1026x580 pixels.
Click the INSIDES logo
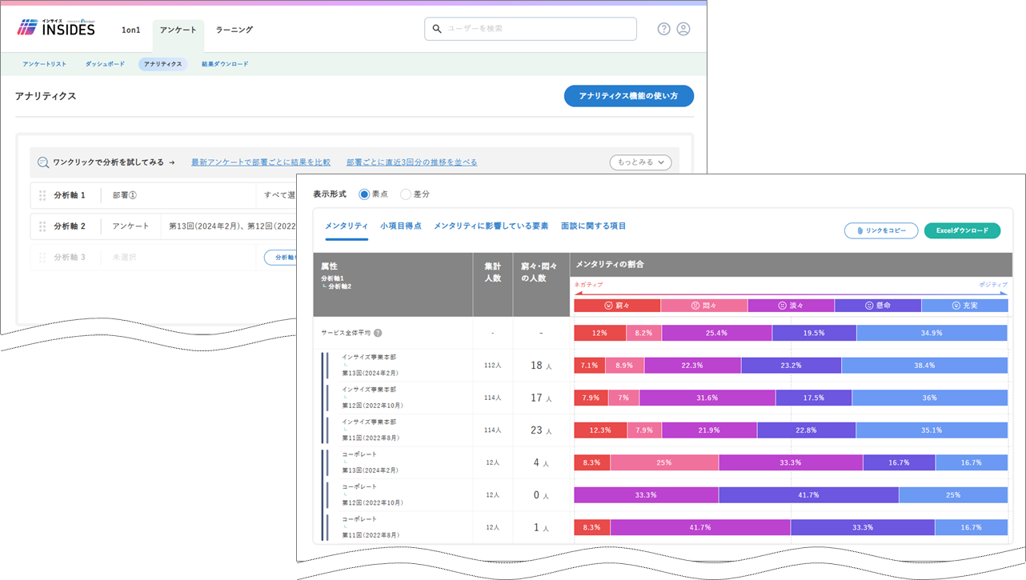tap(56, 28)
